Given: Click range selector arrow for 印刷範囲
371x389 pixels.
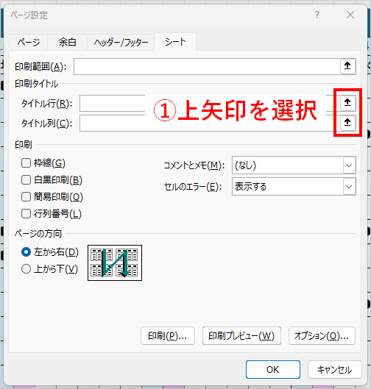Looking at the screenshot, I should point(347,66).
